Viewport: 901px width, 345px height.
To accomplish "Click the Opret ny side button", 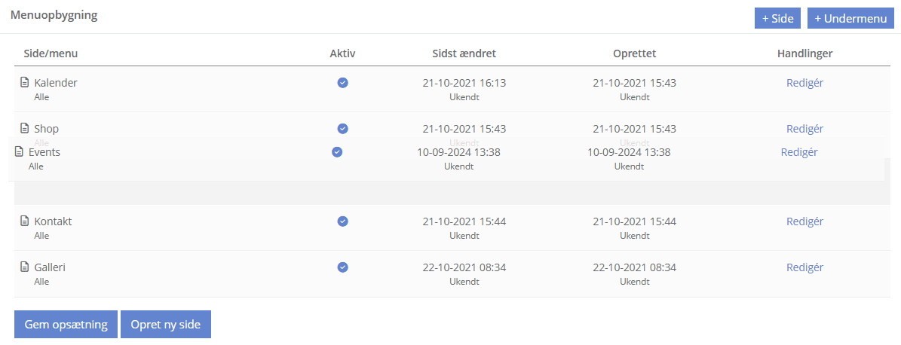I will [x=165, y=325].
